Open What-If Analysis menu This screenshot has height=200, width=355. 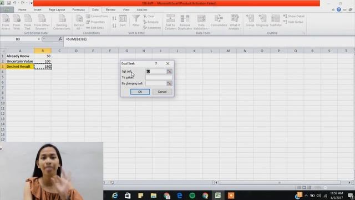click(235, 22)
